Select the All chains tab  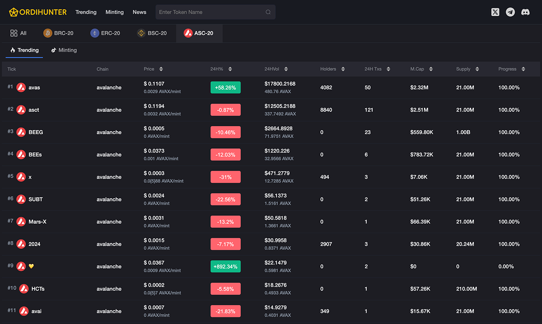18,33
